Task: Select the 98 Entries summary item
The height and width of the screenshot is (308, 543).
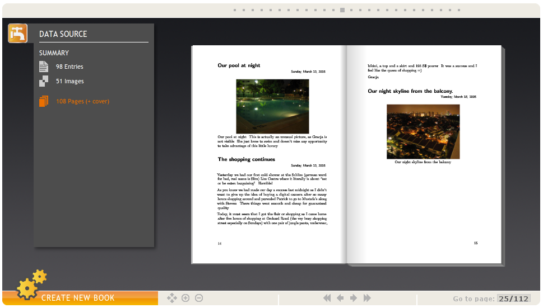Action: [x=69, y=67]
